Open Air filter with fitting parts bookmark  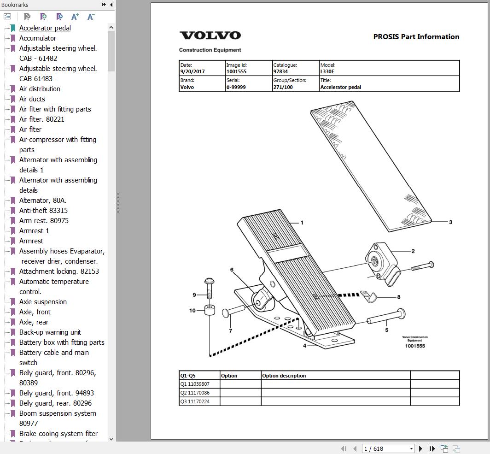(x=55, y=109)
